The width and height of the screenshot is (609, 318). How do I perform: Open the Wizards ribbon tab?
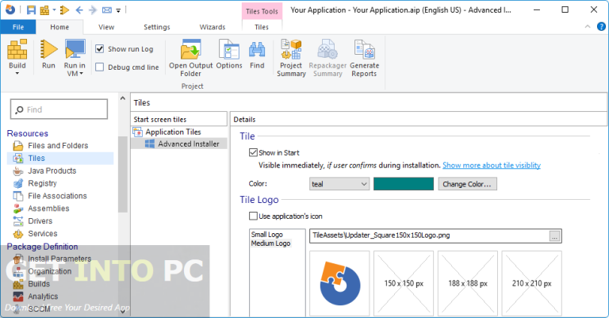tap(213, 27)
